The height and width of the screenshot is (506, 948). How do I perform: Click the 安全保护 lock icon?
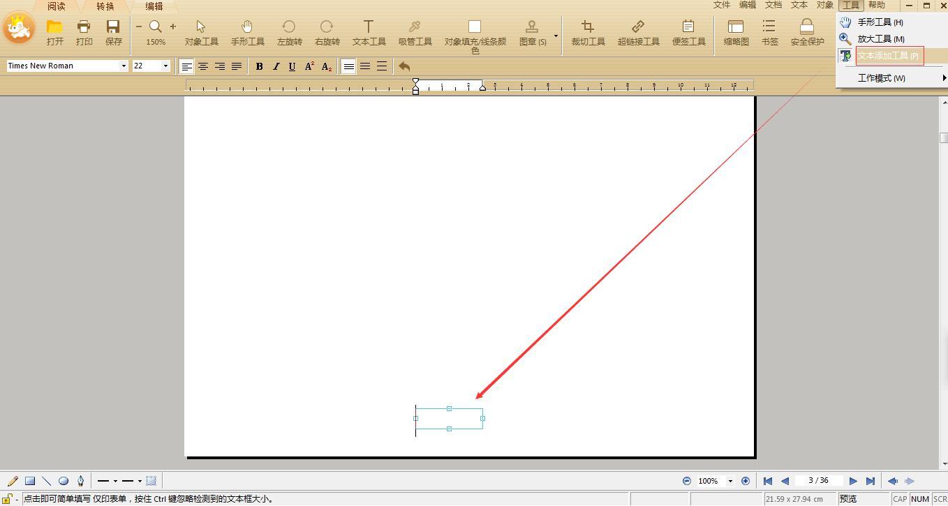pos(807,32)
